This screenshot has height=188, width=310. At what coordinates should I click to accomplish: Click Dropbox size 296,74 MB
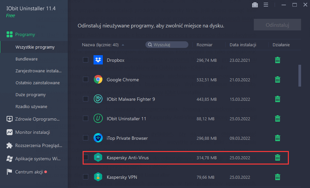pyautogui.click(x=207, y=60)
